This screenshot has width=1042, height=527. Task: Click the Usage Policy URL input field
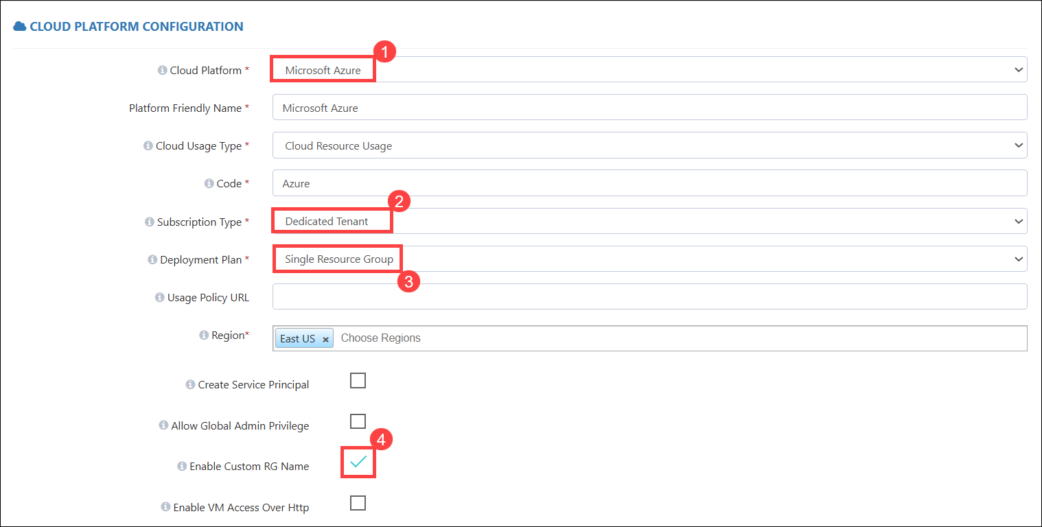click(x=649, y=296)
